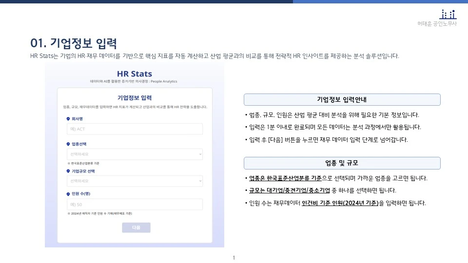Click the 인원 수(명) label pin icon
The height and width of the screenshot is (263, 468).
(x=68, y=194)
